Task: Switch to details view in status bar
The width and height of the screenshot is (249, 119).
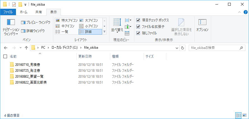Action: tap(239, 115)
